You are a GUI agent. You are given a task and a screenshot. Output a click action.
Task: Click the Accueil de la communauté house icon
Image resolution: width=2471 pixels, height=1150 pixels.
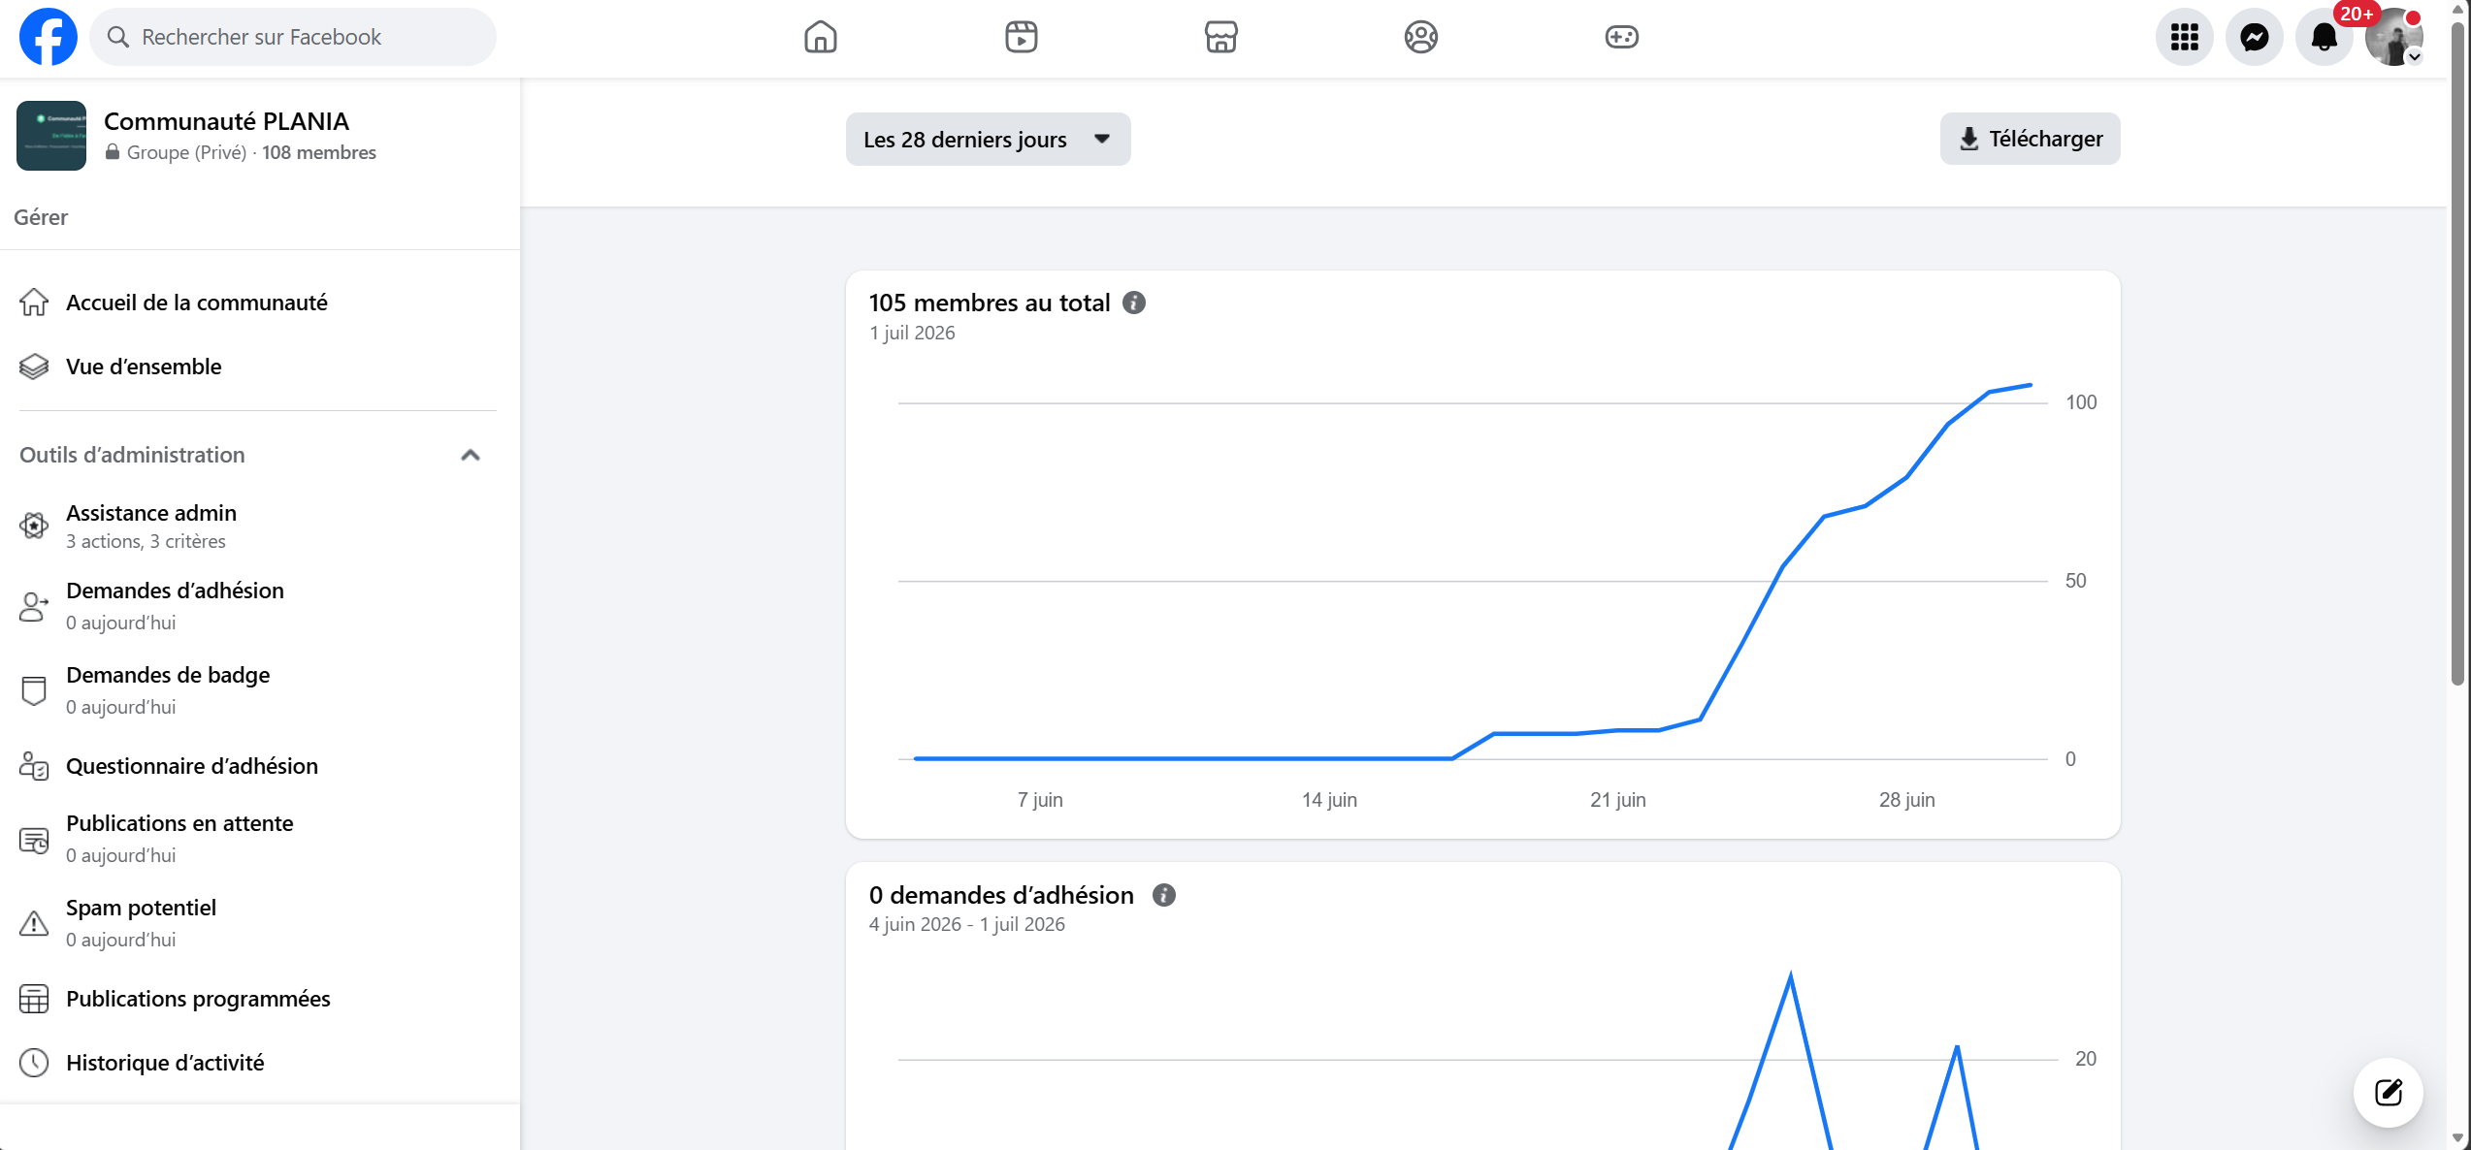(x=34, y=303)
